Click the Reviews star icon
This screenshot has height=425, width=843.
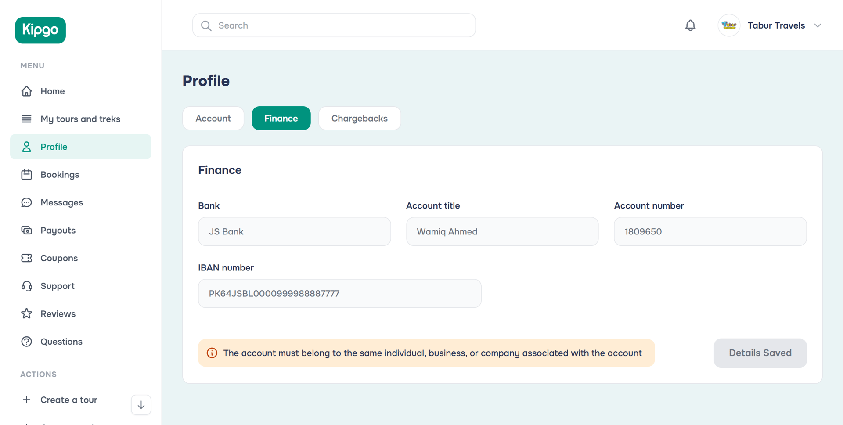(x=27, y=313)
